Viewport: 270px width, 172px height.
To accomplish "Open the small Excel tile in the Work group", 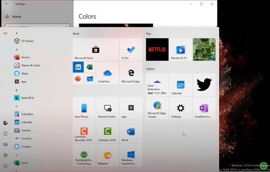I will (x=90, y=67).
